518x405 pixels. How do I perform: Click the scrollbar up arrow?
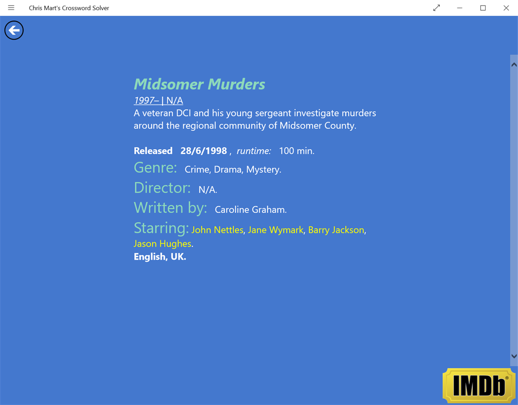click(x=514, y=64)
